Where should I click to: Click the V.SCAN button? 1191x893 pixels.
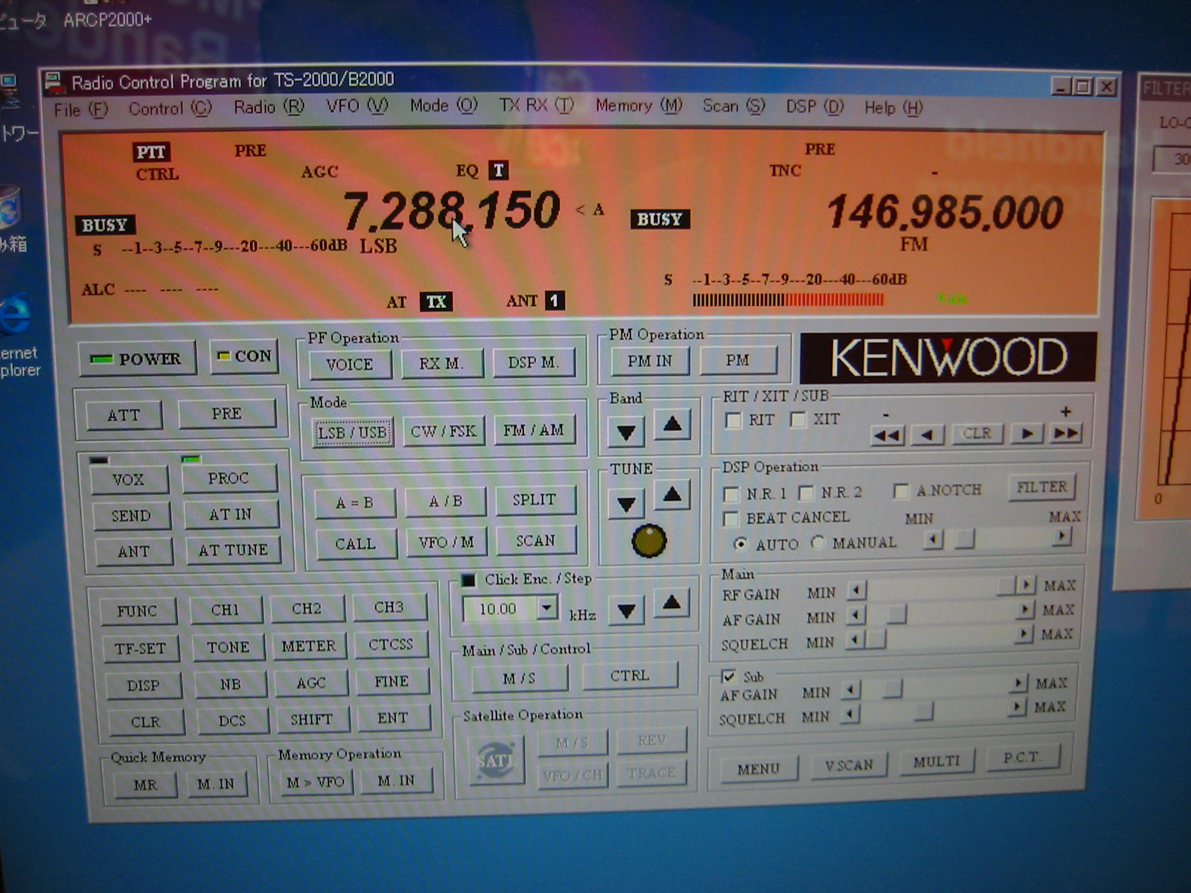(x=848, y=766)
